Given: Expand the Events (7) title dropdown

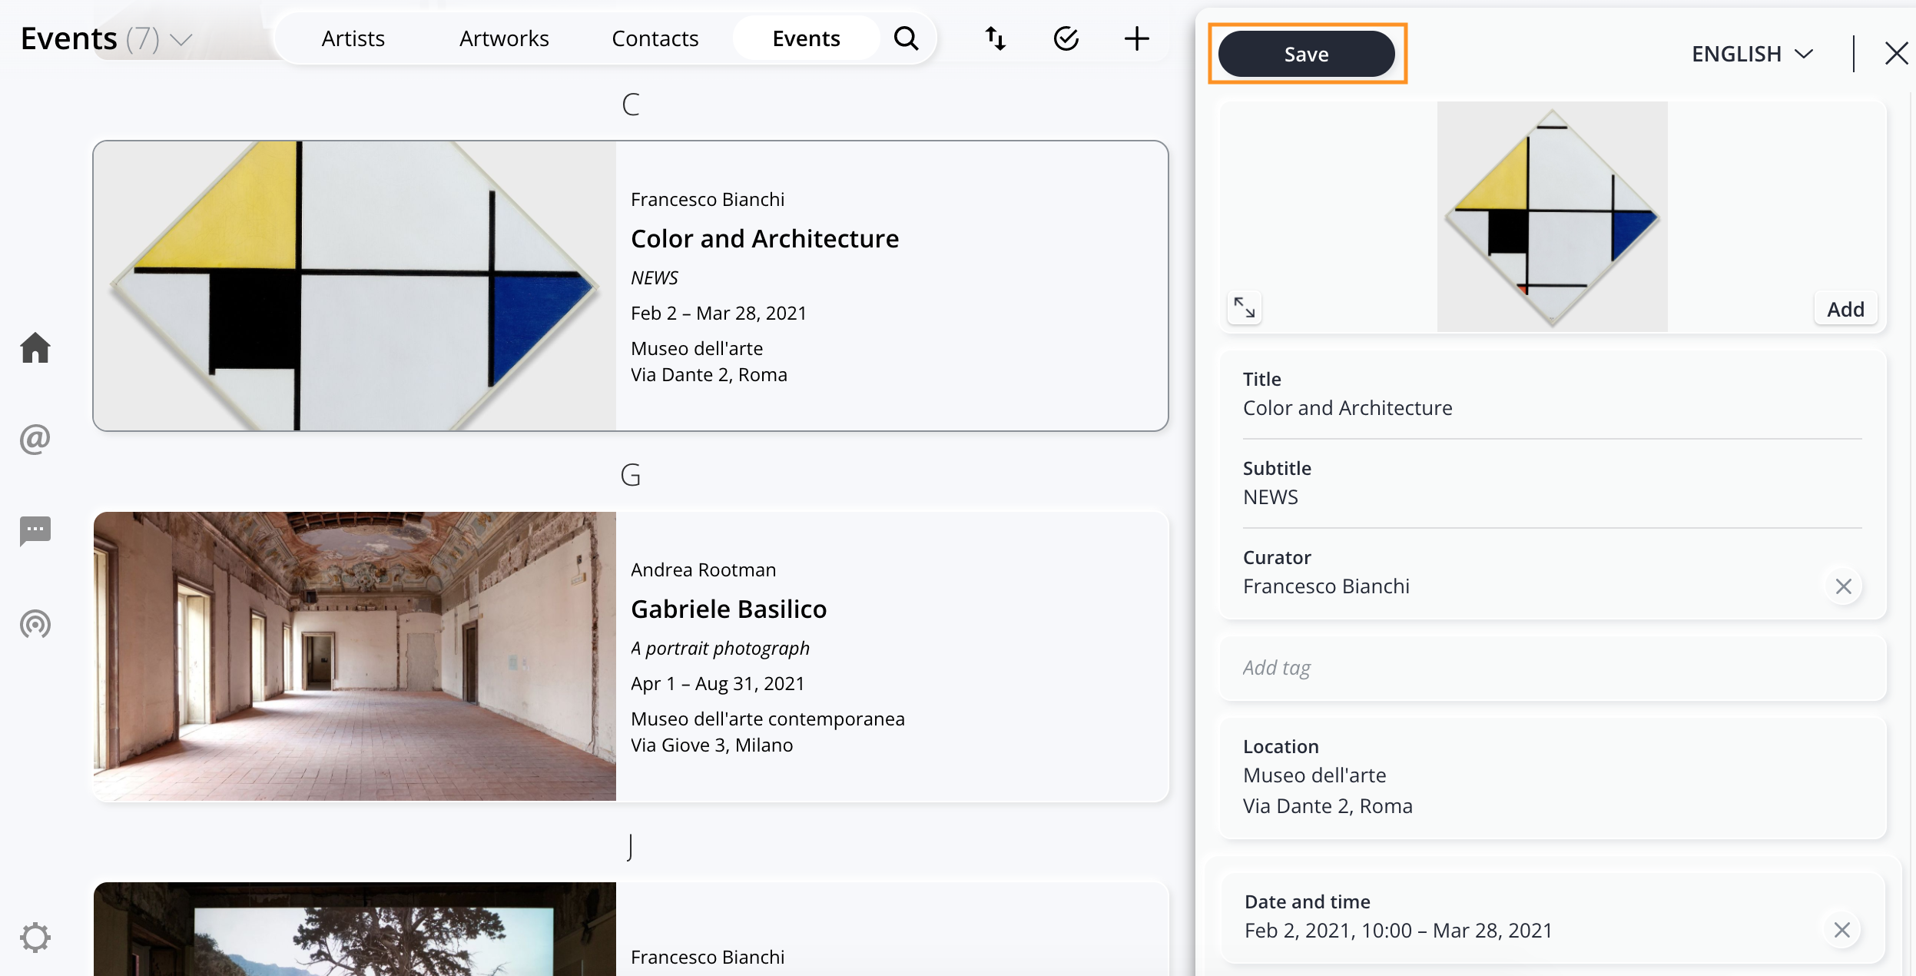Looking at the screenshot, I should pyautogui.click(x=181, y=39).
